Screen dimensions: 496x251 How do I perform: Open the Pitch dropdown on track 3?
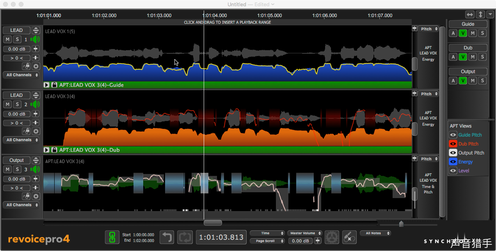tap(428, 159)
